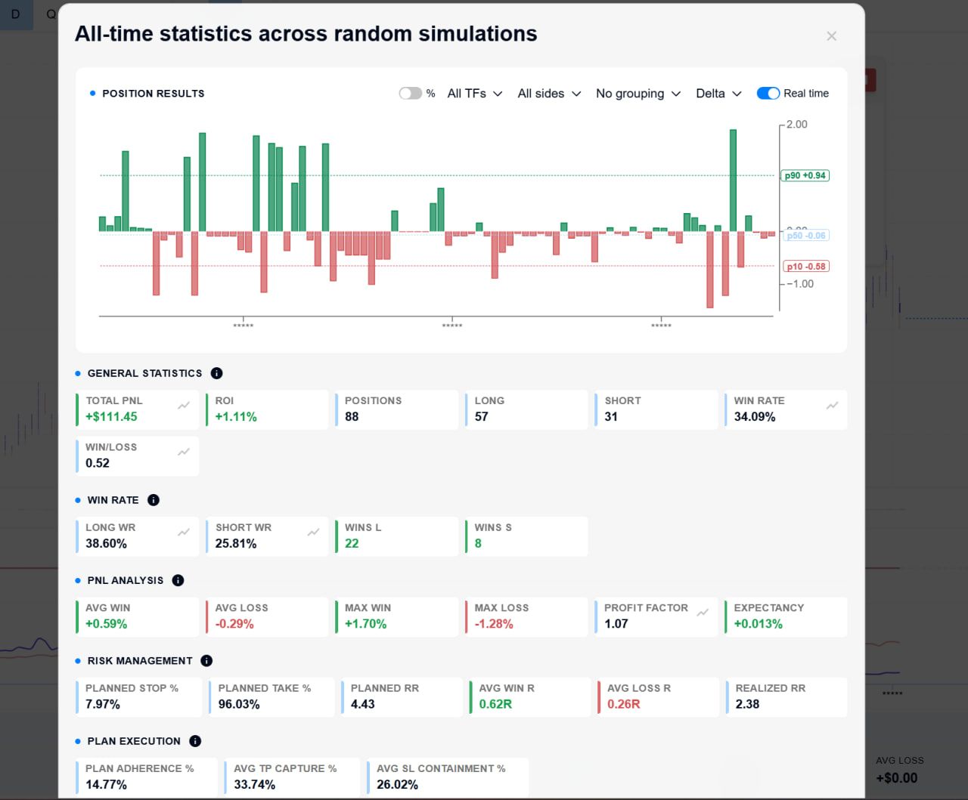Click the Planned Stop % value 7.97%
Screen dimensions: 968x800
[103, 704]
